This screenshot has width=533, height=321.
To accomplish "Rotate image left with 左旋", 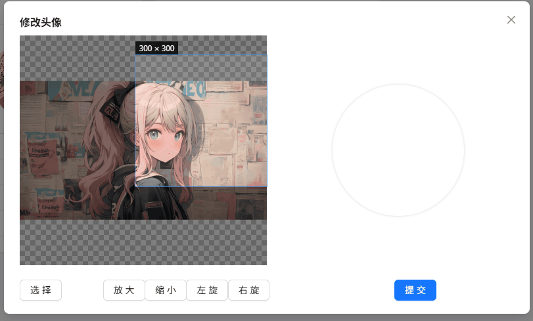I will coord(207,290).
